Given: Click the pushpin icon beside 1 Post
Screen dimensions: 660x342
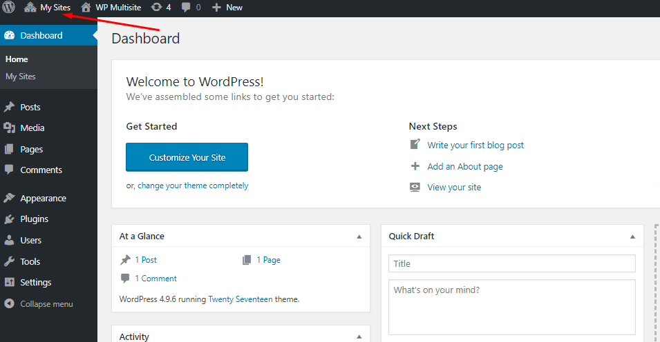Looking at the screenshot, I should (x=125, y=260).
